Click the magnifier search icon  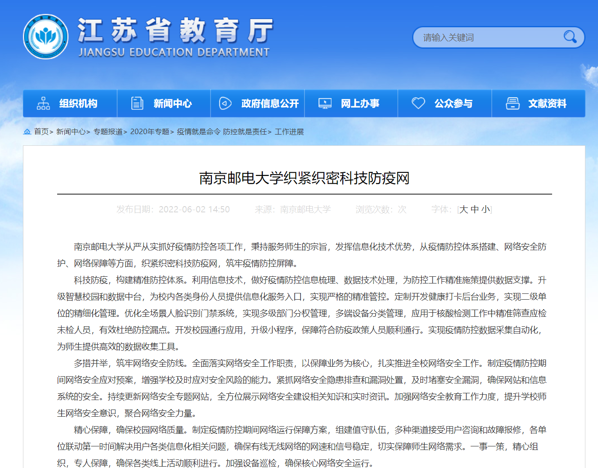pos(570,37)
